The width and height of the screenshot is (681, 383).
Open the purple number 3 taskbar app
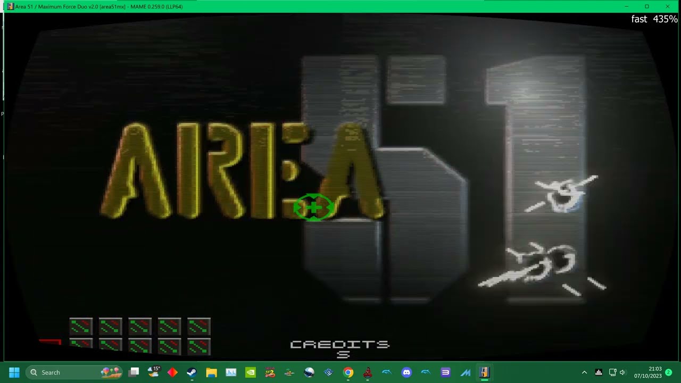pyautogui.click(x=446, y=372)
